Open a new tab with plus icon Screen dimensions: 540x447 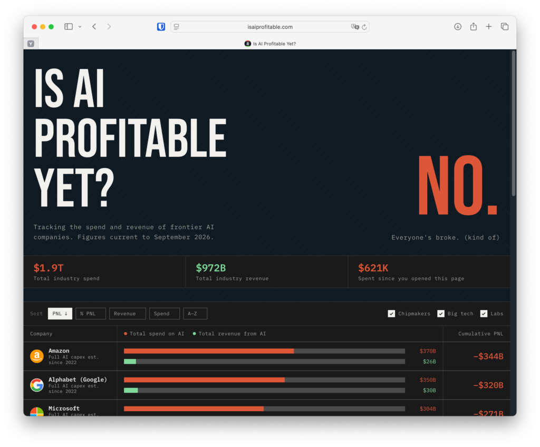pos(489,26)
